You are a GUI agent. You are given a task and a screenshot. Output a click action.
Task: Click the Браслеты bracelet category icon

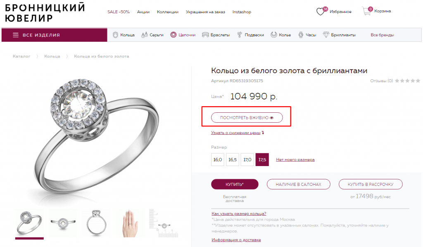205,35
